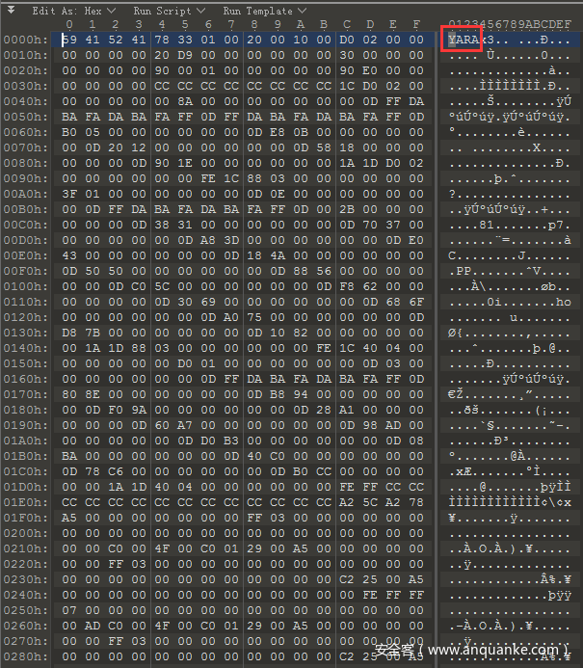Click byte D9 in row 0010h
583x668 pixels.
tap(185, 55)
